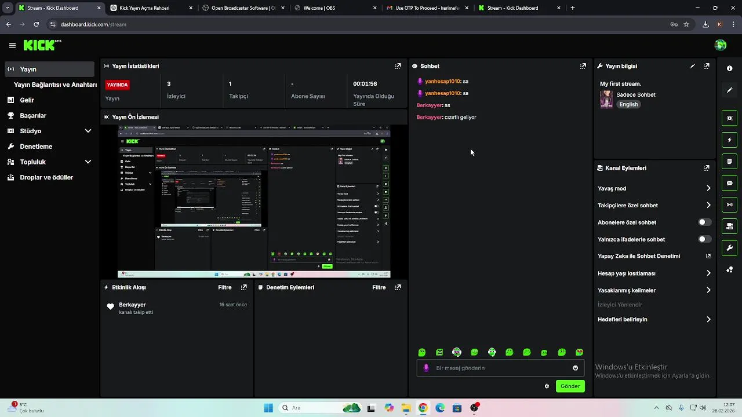This screenshot has width=742, height=417.
Task: Toggle the lightning bolt widget icon
Action: point(729,140)
